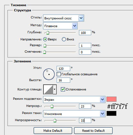Expand the Контур глянца contour picker arrow

[55, 89]
